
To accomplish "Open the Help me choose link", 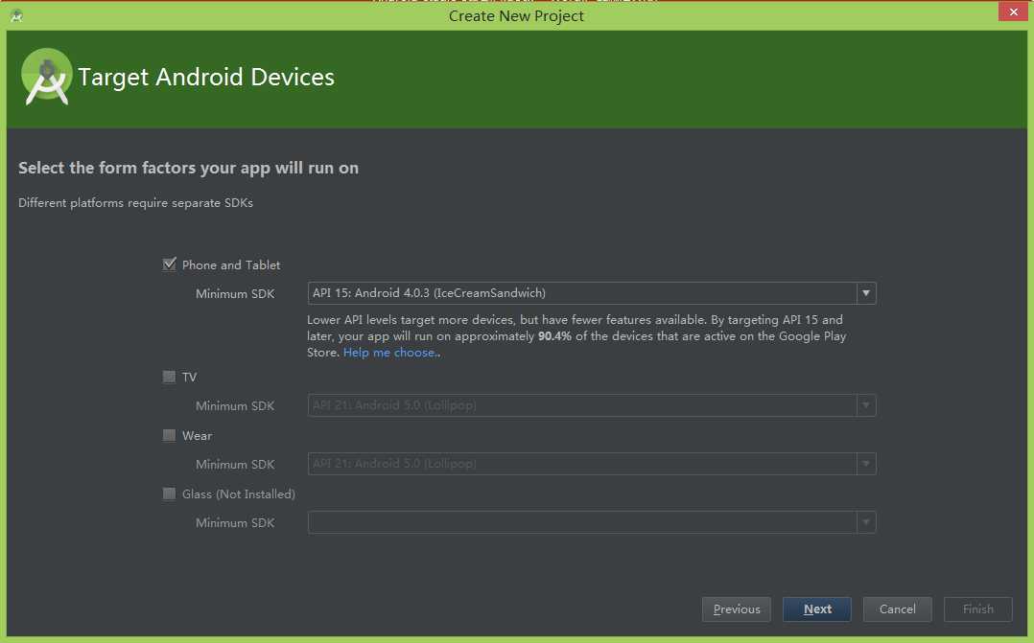I will coord(389,353).
